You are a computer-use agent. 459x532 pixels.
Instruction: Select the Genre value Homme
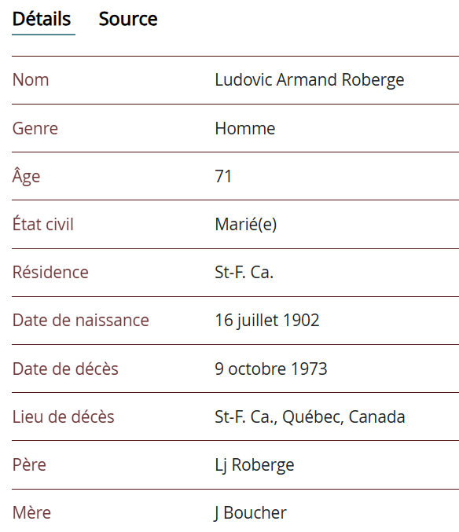tap(245, 129)
